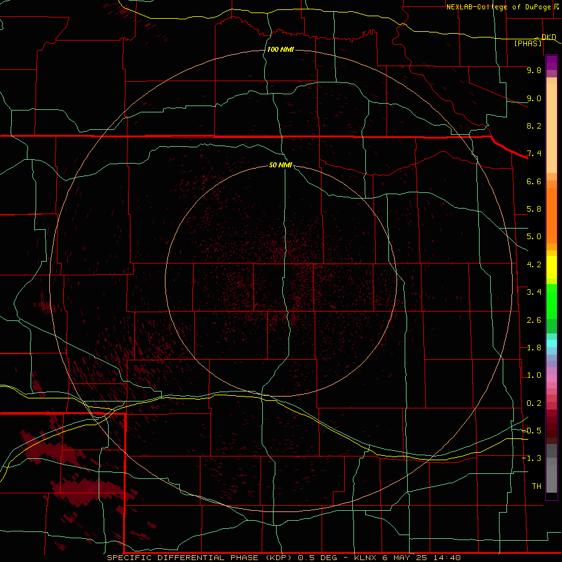
Task: Click the 5.0 value on the color scale
Action: (x=534, y=237)
